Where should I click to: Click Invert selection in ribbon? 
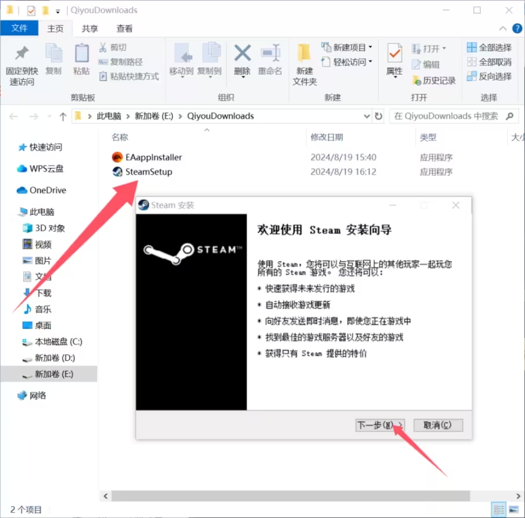click(x=489, y=76)
